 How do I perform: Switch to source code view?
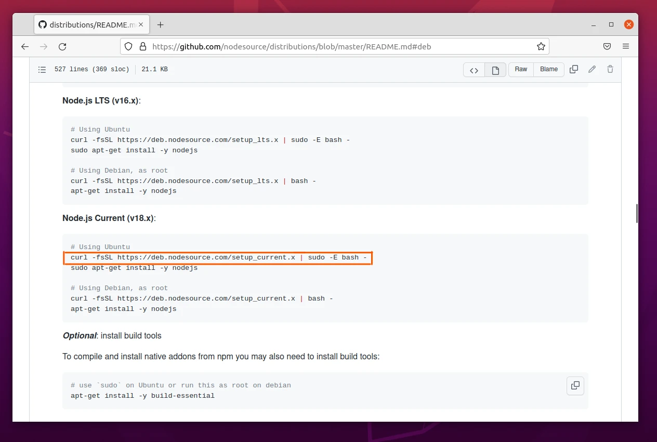coord(474,69)
